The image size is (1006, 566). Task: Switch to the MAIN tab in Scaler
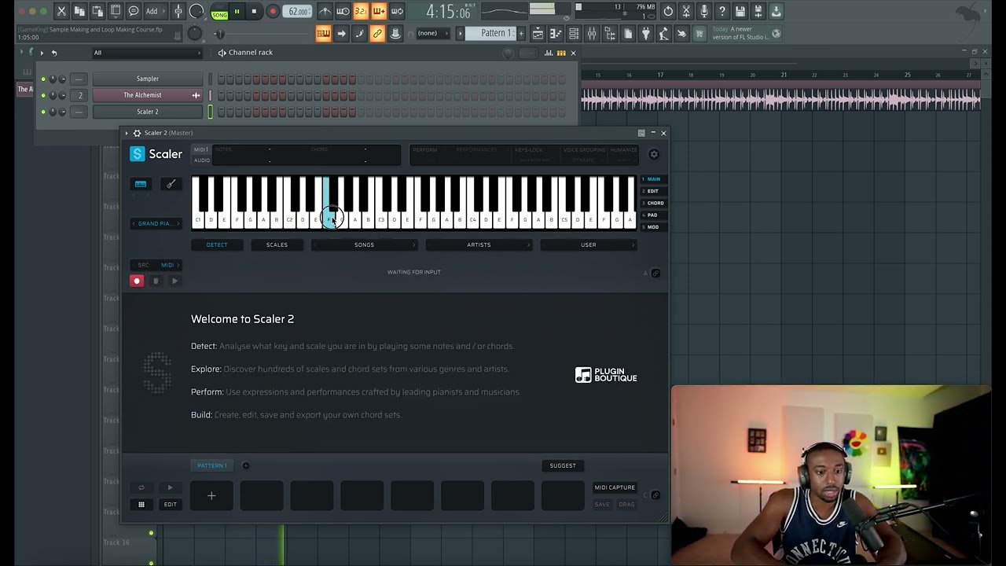[x=652, y=179]
